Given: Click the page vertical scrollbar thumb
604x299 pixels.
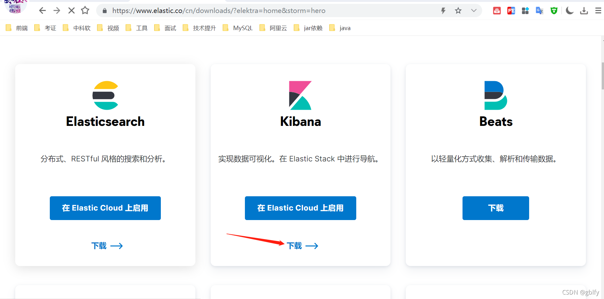Looking at the screenshot, I should (602, 76).
